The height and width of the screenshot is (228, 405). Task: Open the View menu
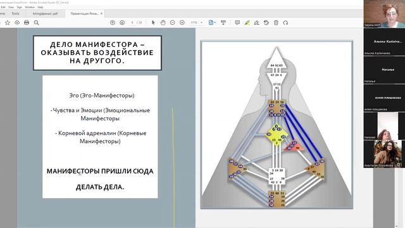coord(11,7)
